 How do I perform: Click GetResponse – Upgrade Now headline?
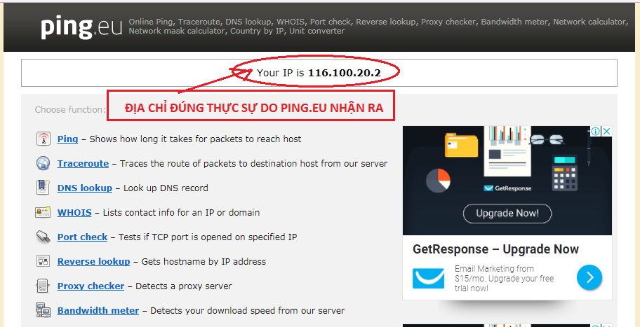click(495, 249)
